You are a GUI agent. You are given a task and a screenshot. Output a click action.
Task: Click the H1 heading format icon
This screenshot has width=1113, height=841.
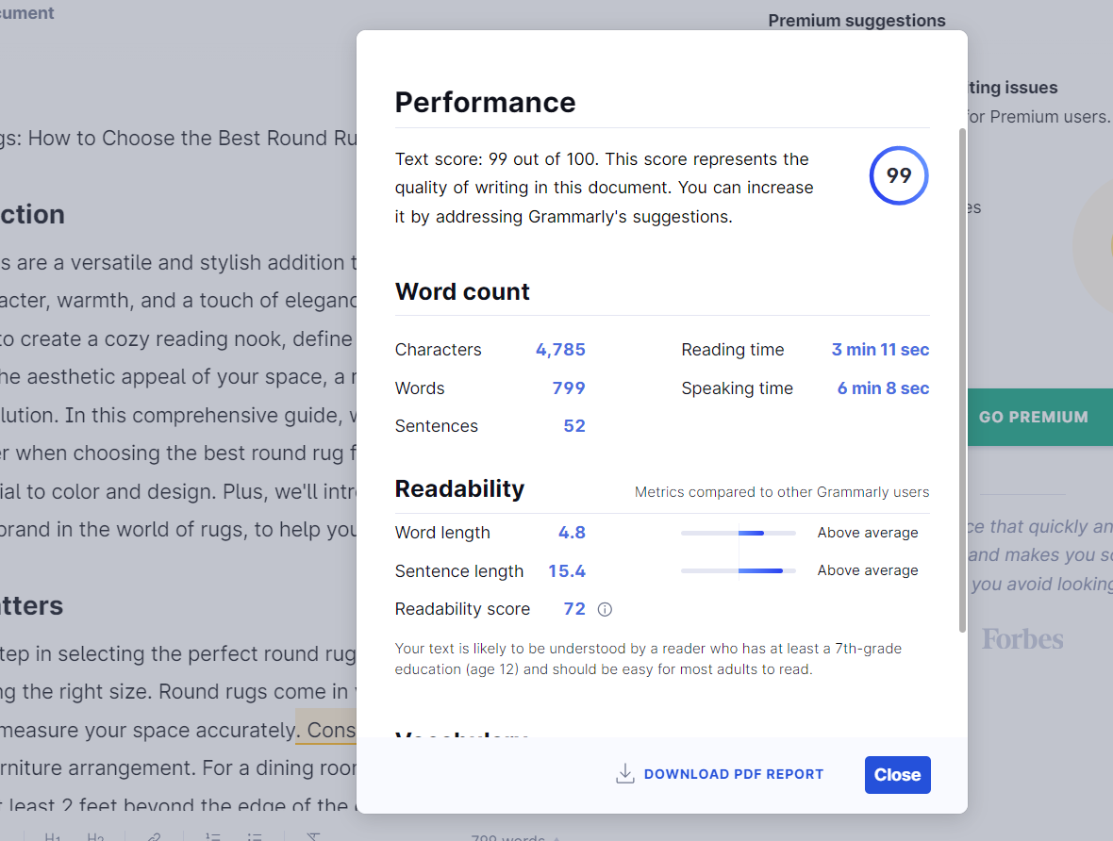pos(53,836)
